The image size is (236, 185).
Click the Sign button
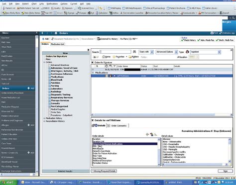(225, 171)
